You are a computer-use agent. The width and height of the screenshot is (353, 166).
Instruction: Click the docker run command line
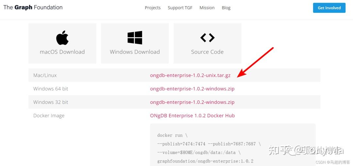(x=172, y=135)
